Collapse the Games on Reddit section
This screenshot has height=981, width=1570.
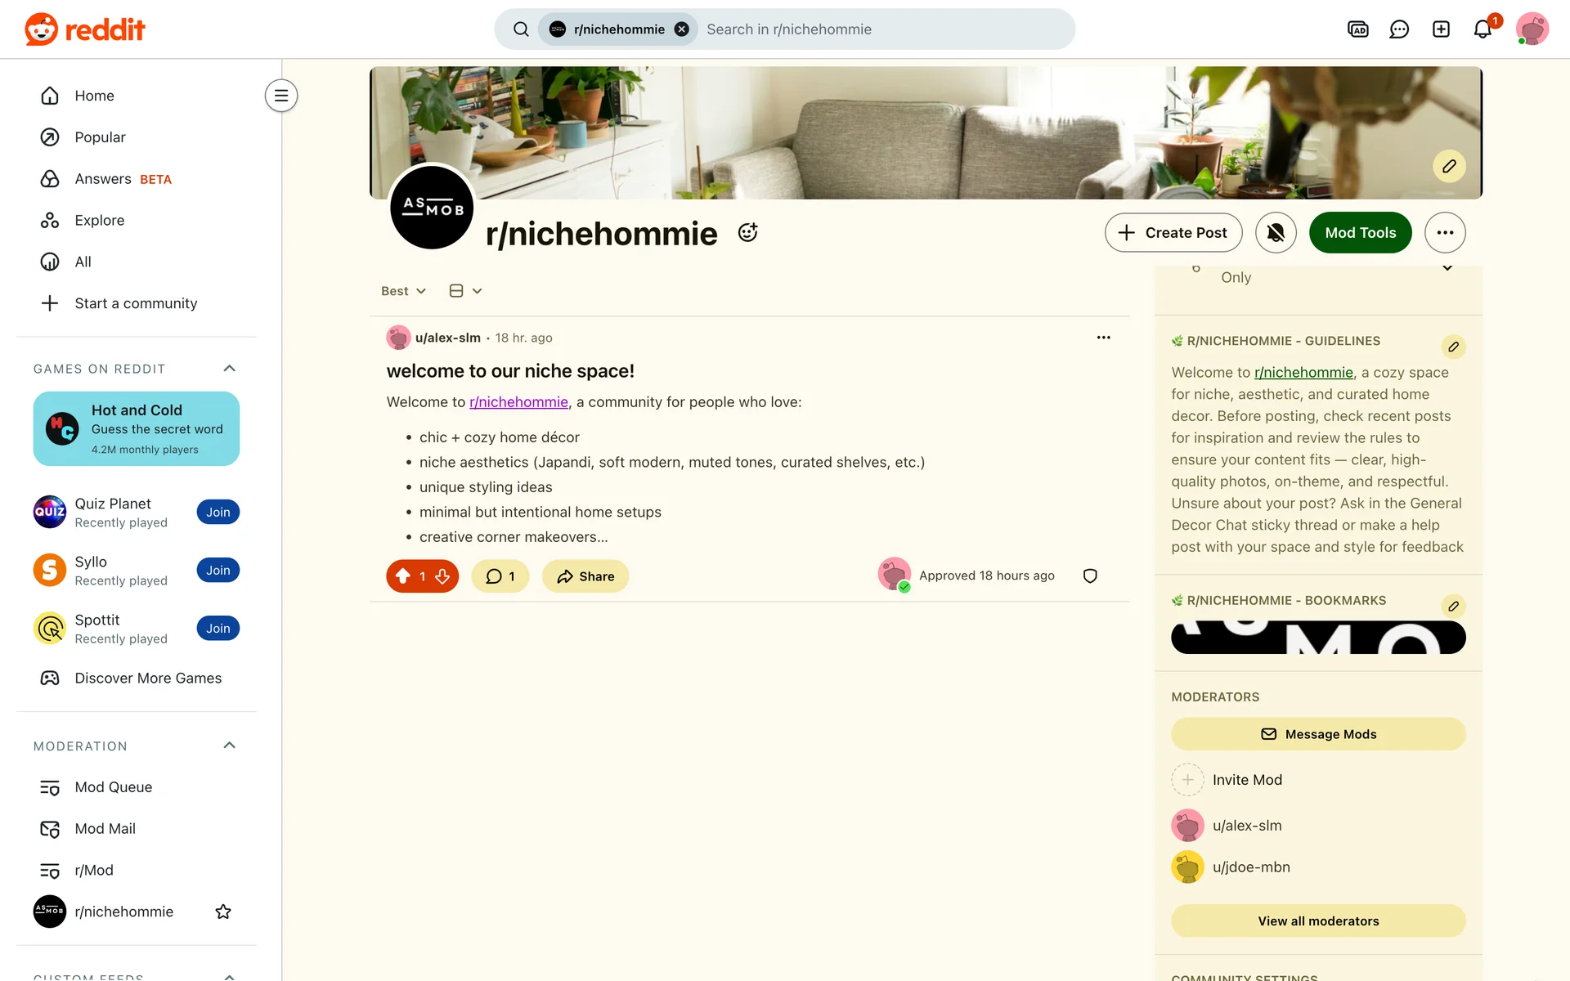pos(230,369)
